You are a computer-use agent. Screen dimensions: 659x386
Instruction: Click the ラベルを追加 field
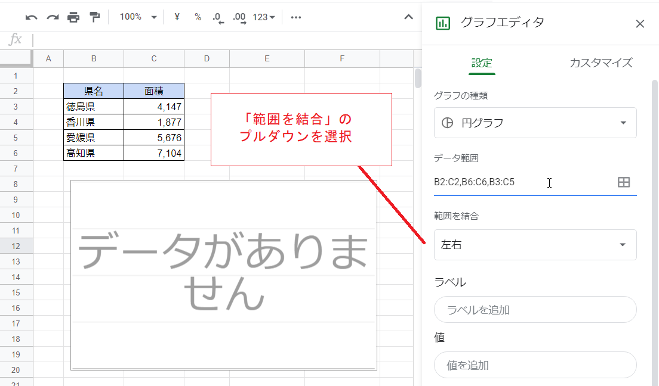pyautogui.click(x=535, y=310)
